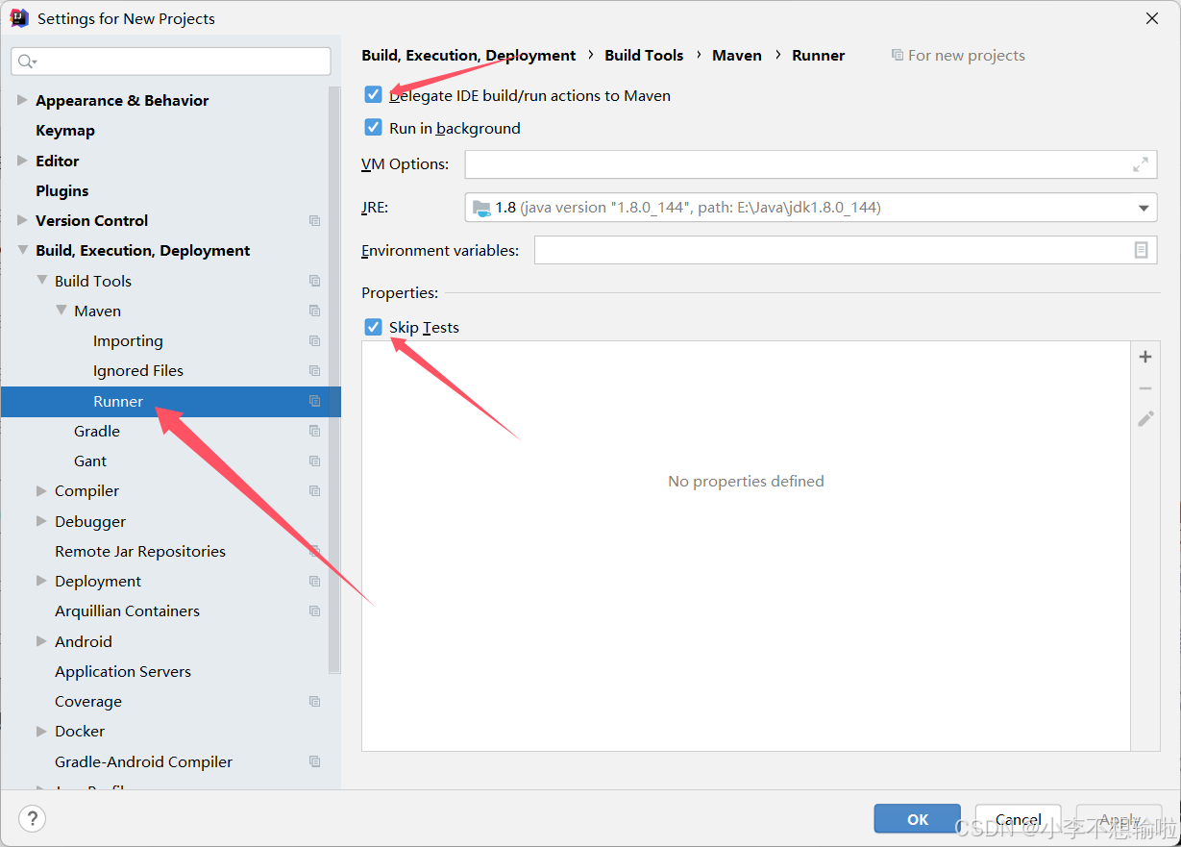Image resolution: width=1181 pixels, height=847 pixels.
Task: Click project-level icon beside Deployment
Action: tap(314, 581)
